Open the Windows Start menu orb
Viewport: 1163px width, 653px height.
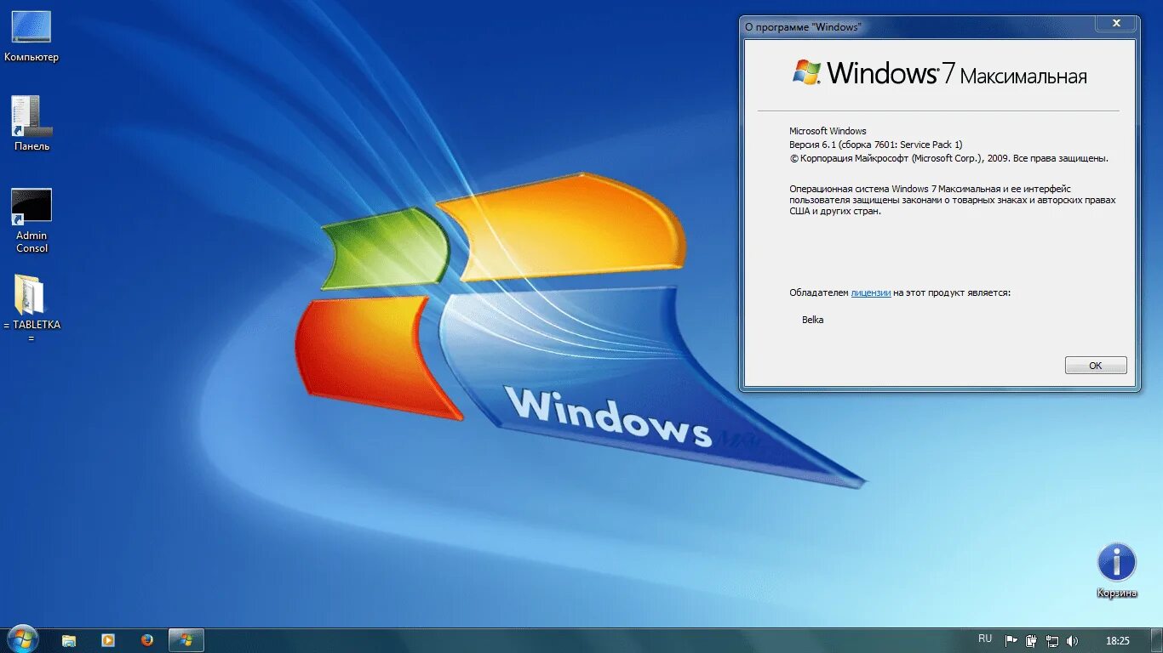(21, 639)
